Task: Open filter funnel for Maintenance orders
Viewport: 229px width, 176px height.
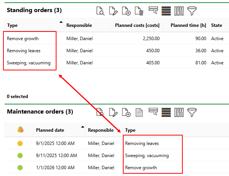Action: [x=192, y=112]
